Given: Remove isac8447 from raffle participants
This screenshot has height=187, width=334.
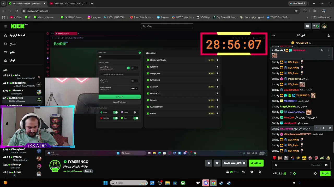Looking at the screenshot, I should [x=217, y=87].
